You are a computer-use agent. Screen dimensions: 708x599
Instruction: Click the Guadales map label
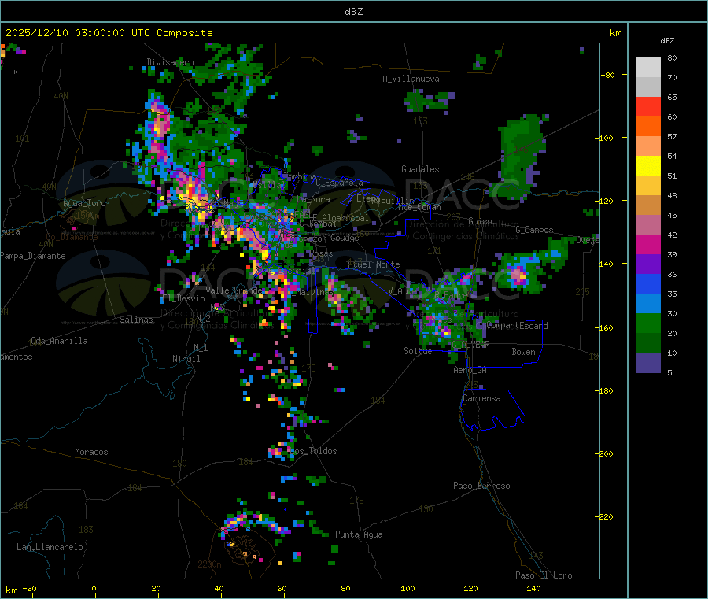coord(420,169)
